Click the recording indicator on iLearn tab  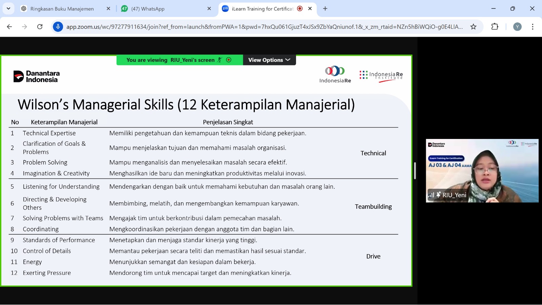point(300,9)
